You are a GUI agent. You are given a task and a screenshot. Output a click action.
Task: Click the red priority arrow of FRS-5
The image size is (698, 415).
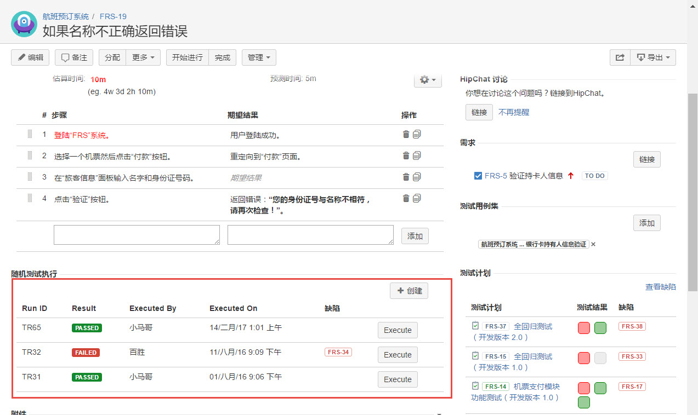point(571,176)
